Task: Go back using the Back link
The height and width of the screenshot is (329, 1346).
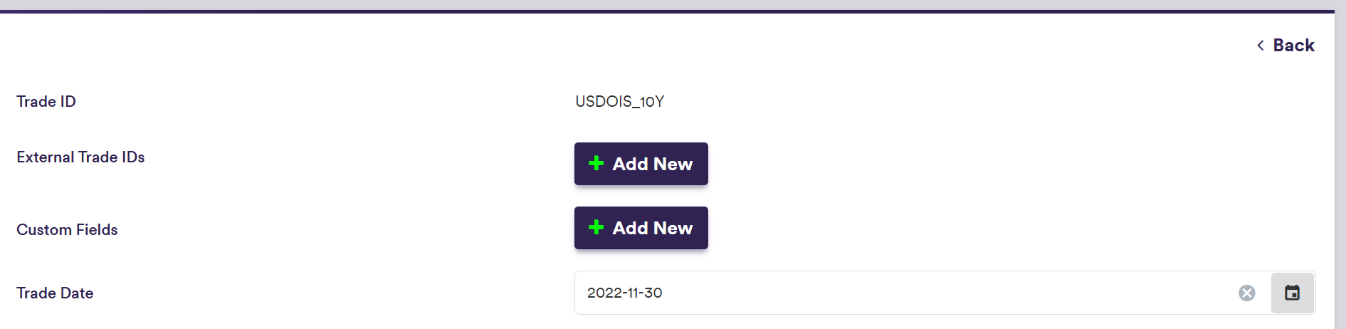Action: coord(1293,46)
